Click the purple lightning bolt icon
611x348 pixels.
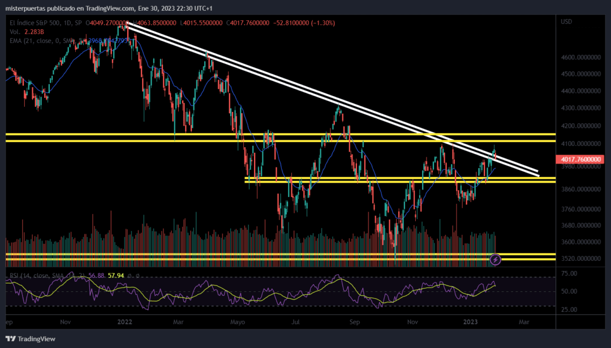tap(495, 259)
